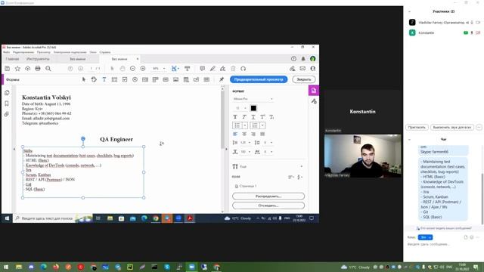Viewport: 484px width, 272px height.
Task: Add a radio button field from Forms toolbar
Action: pyautogui.click(x=135, y=79)
